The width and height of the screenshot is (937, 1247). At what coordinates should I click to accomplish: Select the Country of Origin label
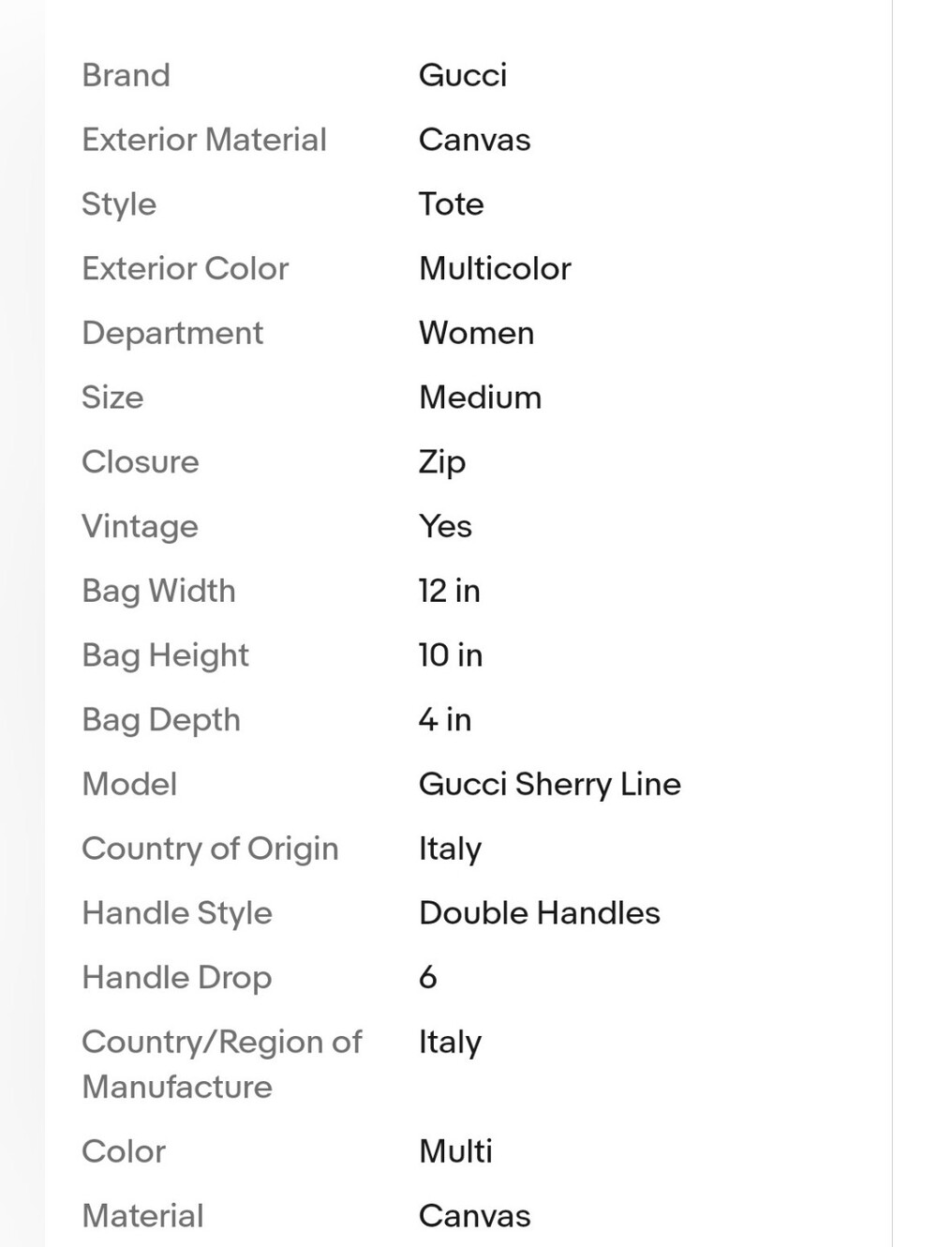pyautogui.click(x=210, y=850)
